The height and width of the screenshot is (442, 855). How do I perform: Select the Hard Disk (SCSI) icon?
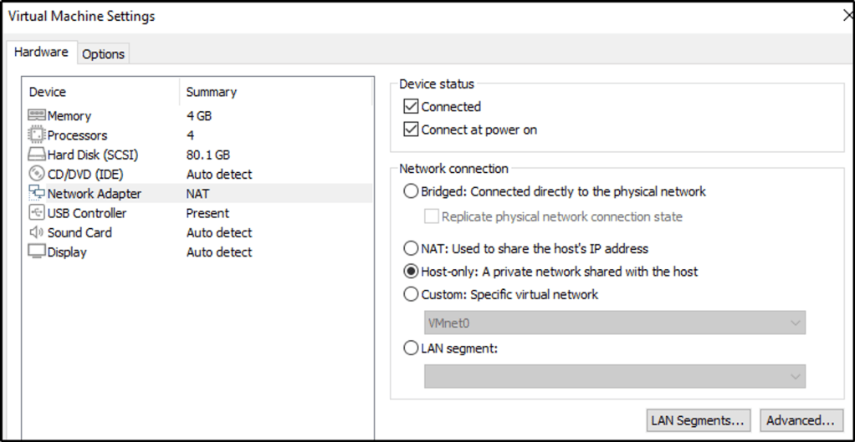pyautogui.click(x=37, y=155)
